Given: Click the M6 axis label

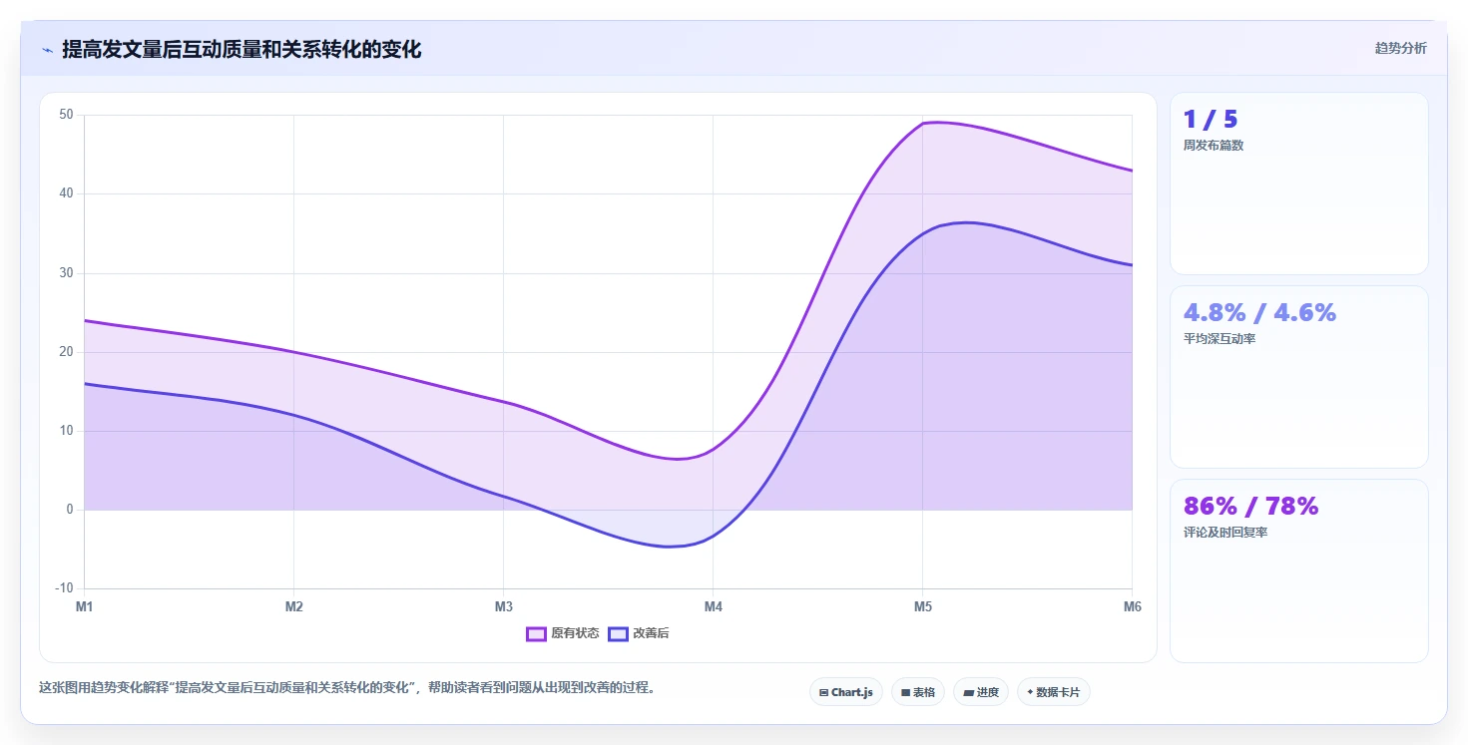Looking at the screenshot, I should [x=1133, y=606].
